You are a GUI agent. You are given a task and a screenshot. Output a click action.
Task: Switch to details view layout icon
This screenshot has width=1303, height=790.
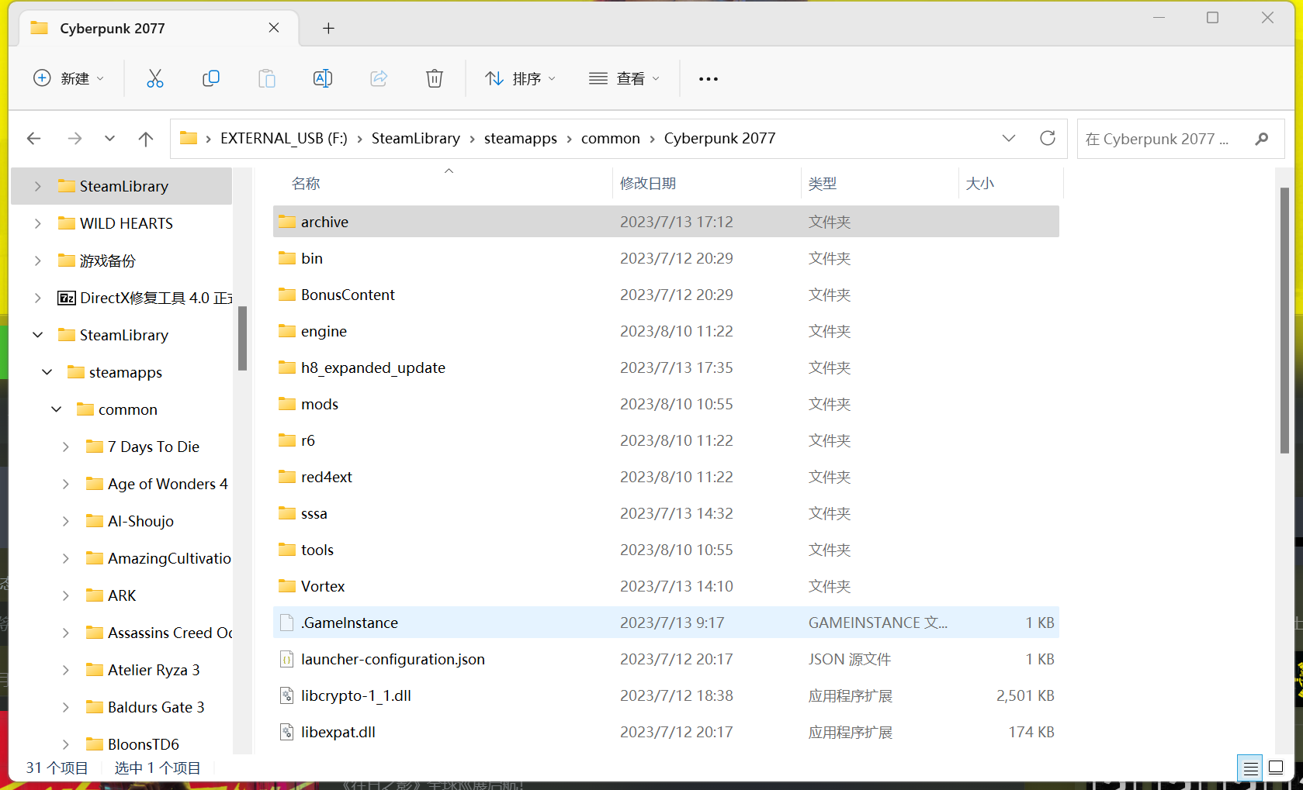1250,768
